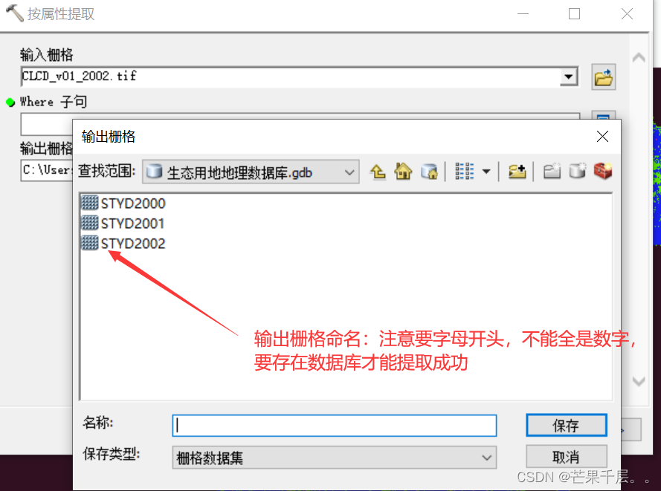Select the STYD2002 raster dataset
This screenshot has width=661, height=491.
(x=123, y=243)
